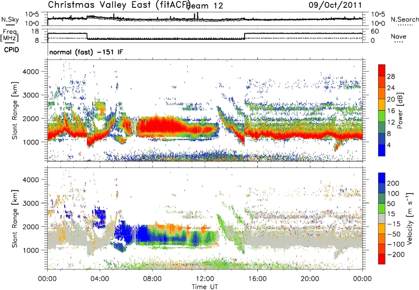
Task: Click the '1000' tick of the velocity panel
Action: coord(30,250)
